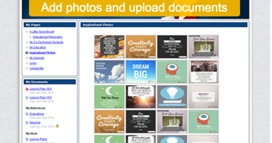Open the top-row black 'Think You Become' photo
Screen dimensions: 272x143
172,47
